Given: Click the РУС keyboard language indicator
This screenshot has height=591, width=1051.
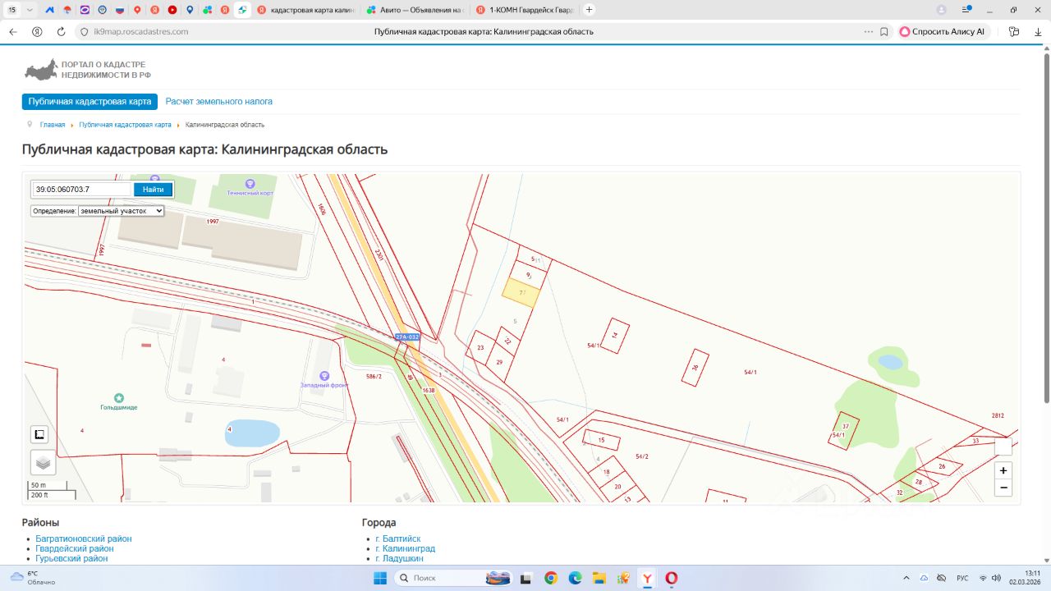Looking at the screenshot, I should pyautogui.click(x=962, y=578).
